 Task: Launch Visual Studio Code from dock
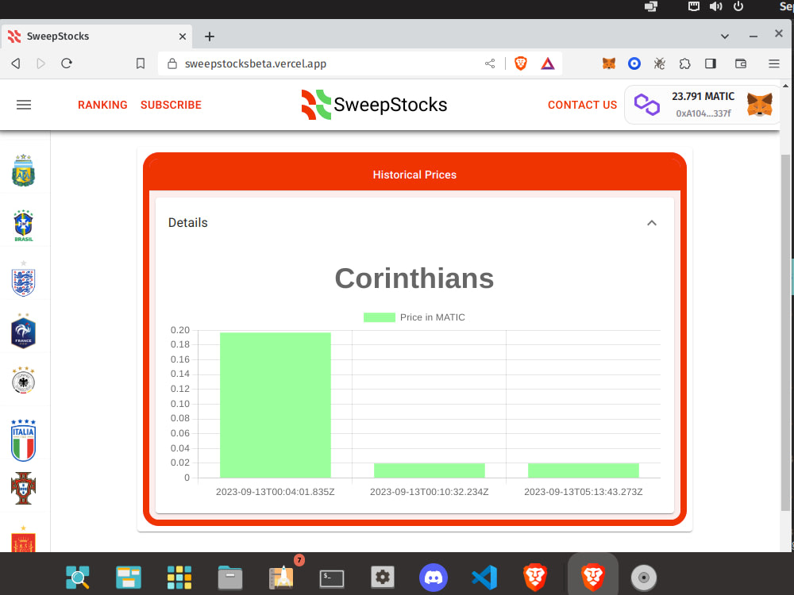(484, 578)
